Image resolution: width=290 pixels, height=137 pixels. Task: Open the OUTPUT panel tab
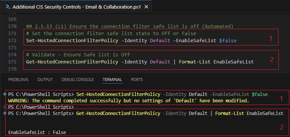click(45, 80)
